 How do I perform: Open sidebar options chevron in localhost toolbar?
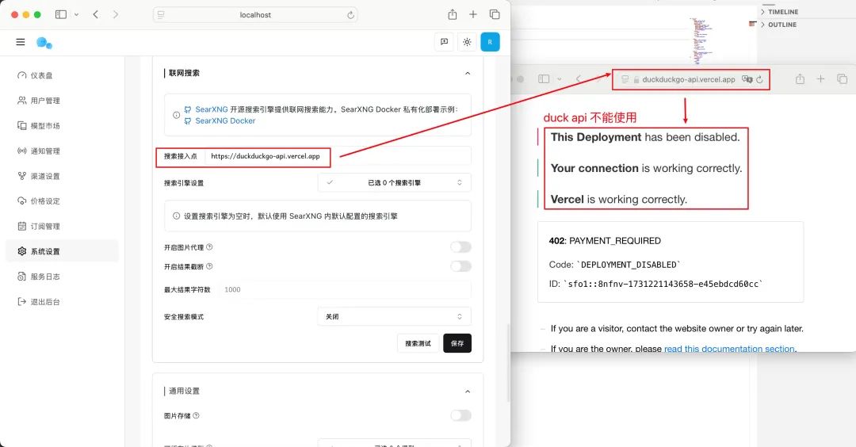[76, 15]
